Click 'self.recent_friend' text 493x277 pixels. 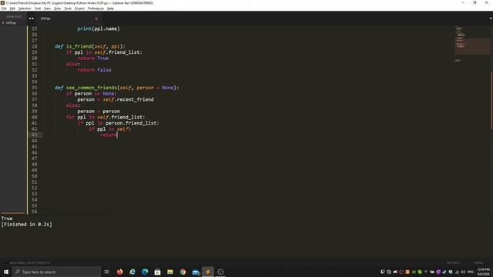[x=129, y=99]
